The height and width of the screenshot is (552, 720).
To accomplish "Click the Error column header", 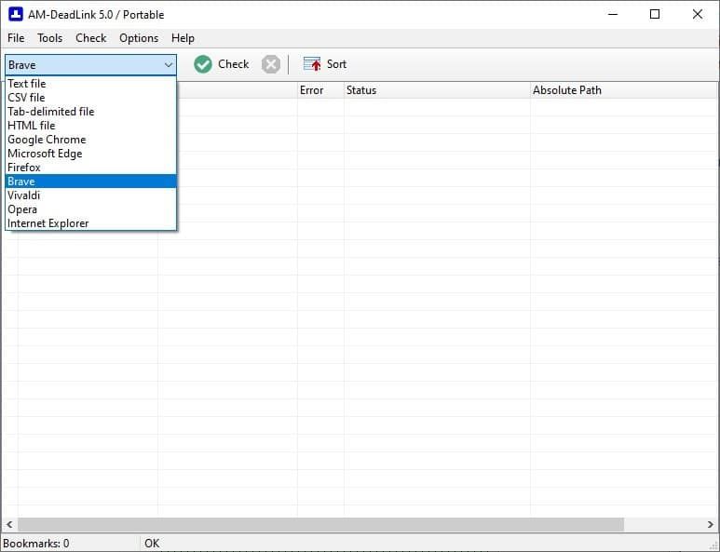I will click(320, 90).
